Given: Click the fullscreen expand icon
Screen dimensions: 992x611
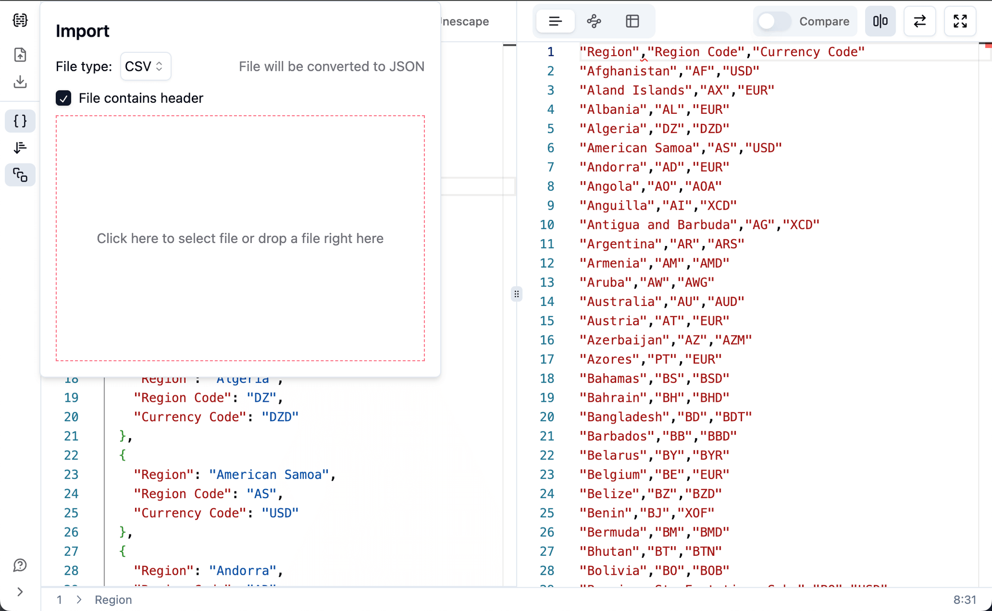Looking at the screenshot, I should pos(960,21).
